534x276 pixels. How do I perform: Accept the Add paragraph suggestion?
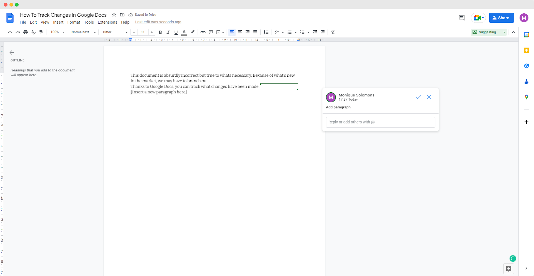pyautogui.click(x=419, y=97)
